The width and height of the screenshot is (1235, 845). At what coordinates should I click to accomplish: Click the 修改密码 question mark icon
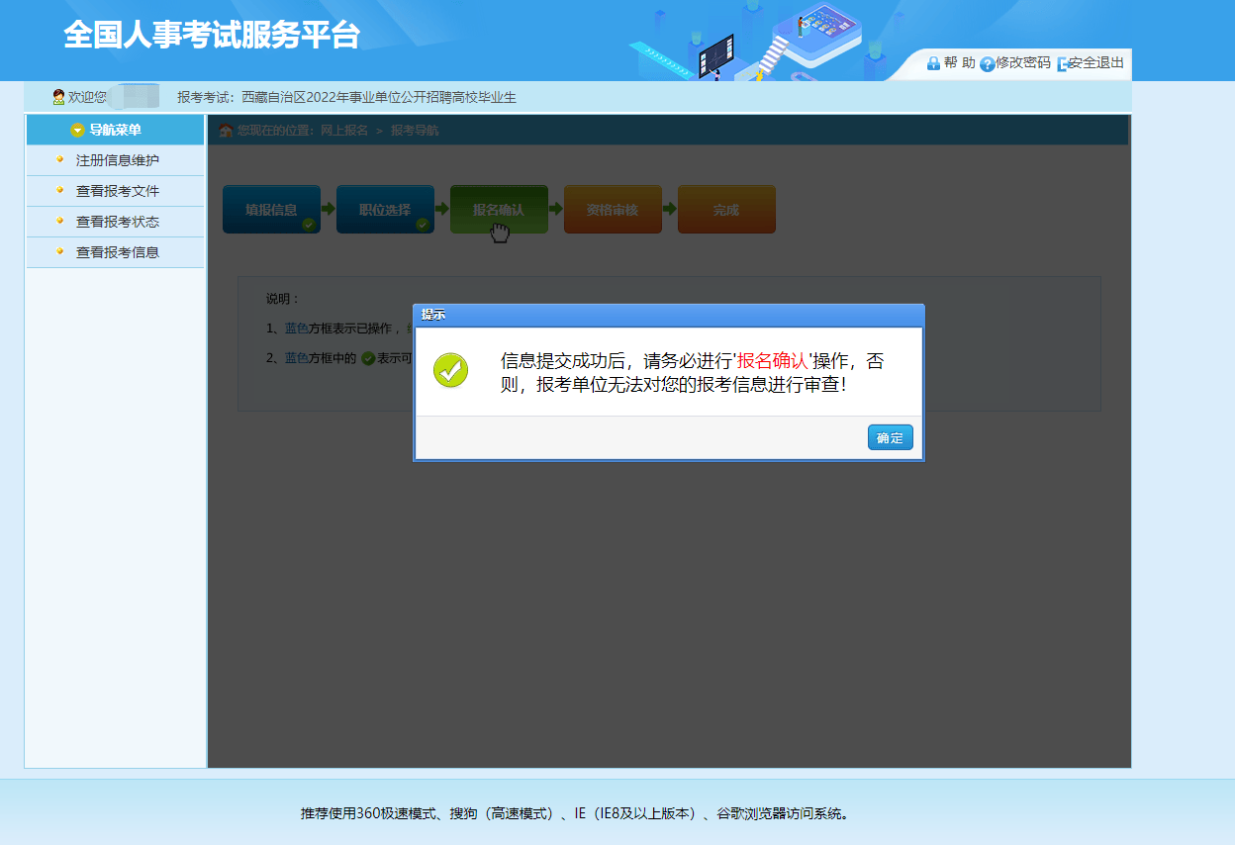pos(987,63)
